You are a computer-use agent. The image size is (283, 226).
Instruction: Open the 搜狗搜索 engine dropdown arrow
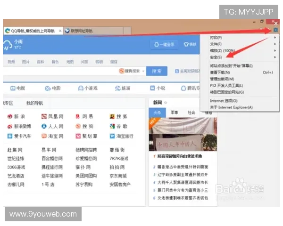(143, 71)
